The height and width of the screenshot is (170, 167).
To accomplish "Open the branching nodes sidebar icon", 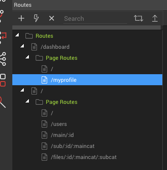I will click(3, 59).
